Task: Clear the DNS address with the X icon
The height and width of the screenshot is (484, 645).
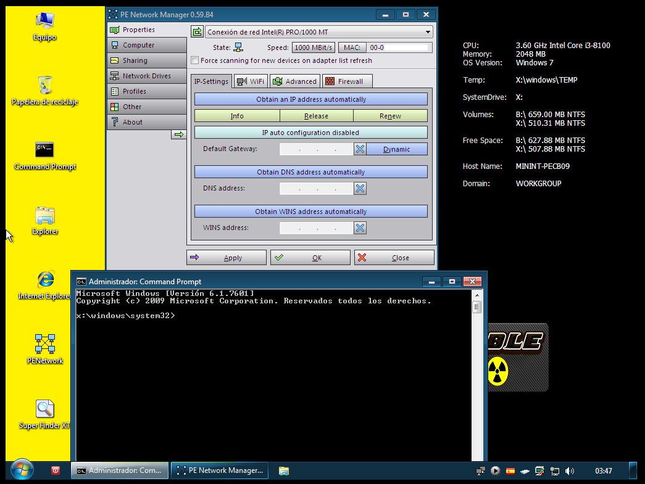Action: 360,188
